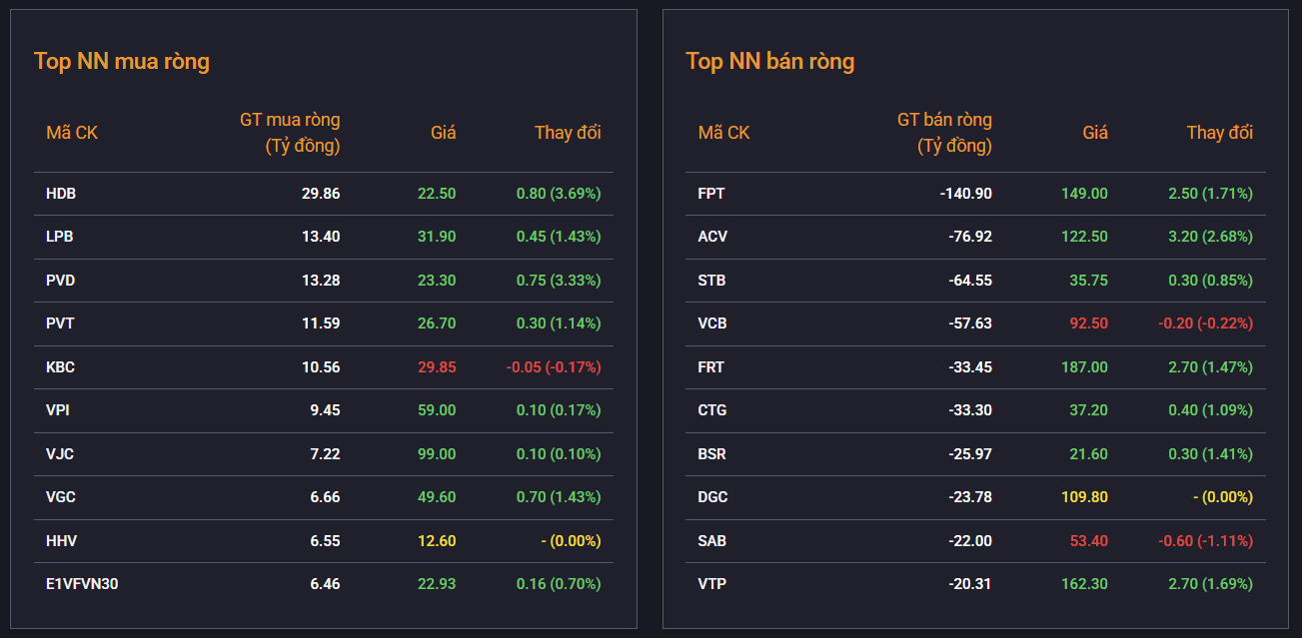Click VTP change 2.70 (1.69%)
The image size is (1302, 638).
(x=1211, y=584)
